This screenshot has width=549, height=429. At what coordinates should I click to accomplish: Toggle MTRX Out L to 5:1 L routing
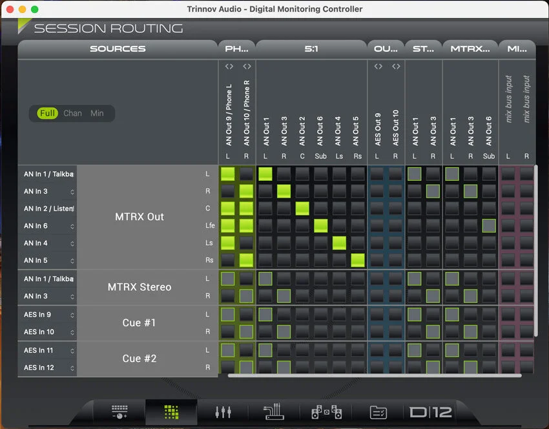point(265,174)
